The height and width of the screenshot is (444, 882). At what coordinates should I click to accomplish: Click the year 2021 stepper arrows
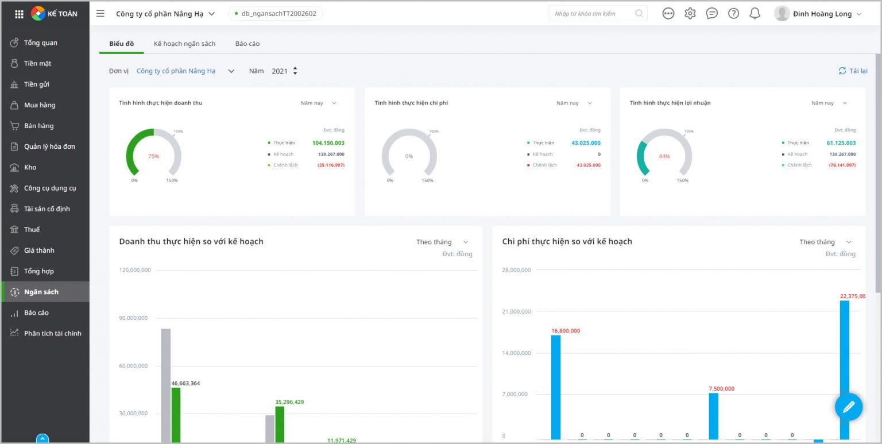295,71
